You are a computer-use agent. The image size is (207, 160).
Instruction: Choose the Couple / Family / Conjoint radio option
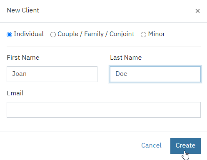pos(53,34)
